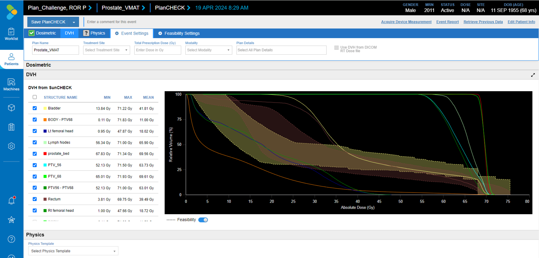Click the red prostate_bed color swatch

click(45, 154)
